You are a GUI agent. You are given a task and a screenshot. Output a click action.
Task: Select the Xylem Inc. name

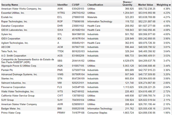pos(7,34)
